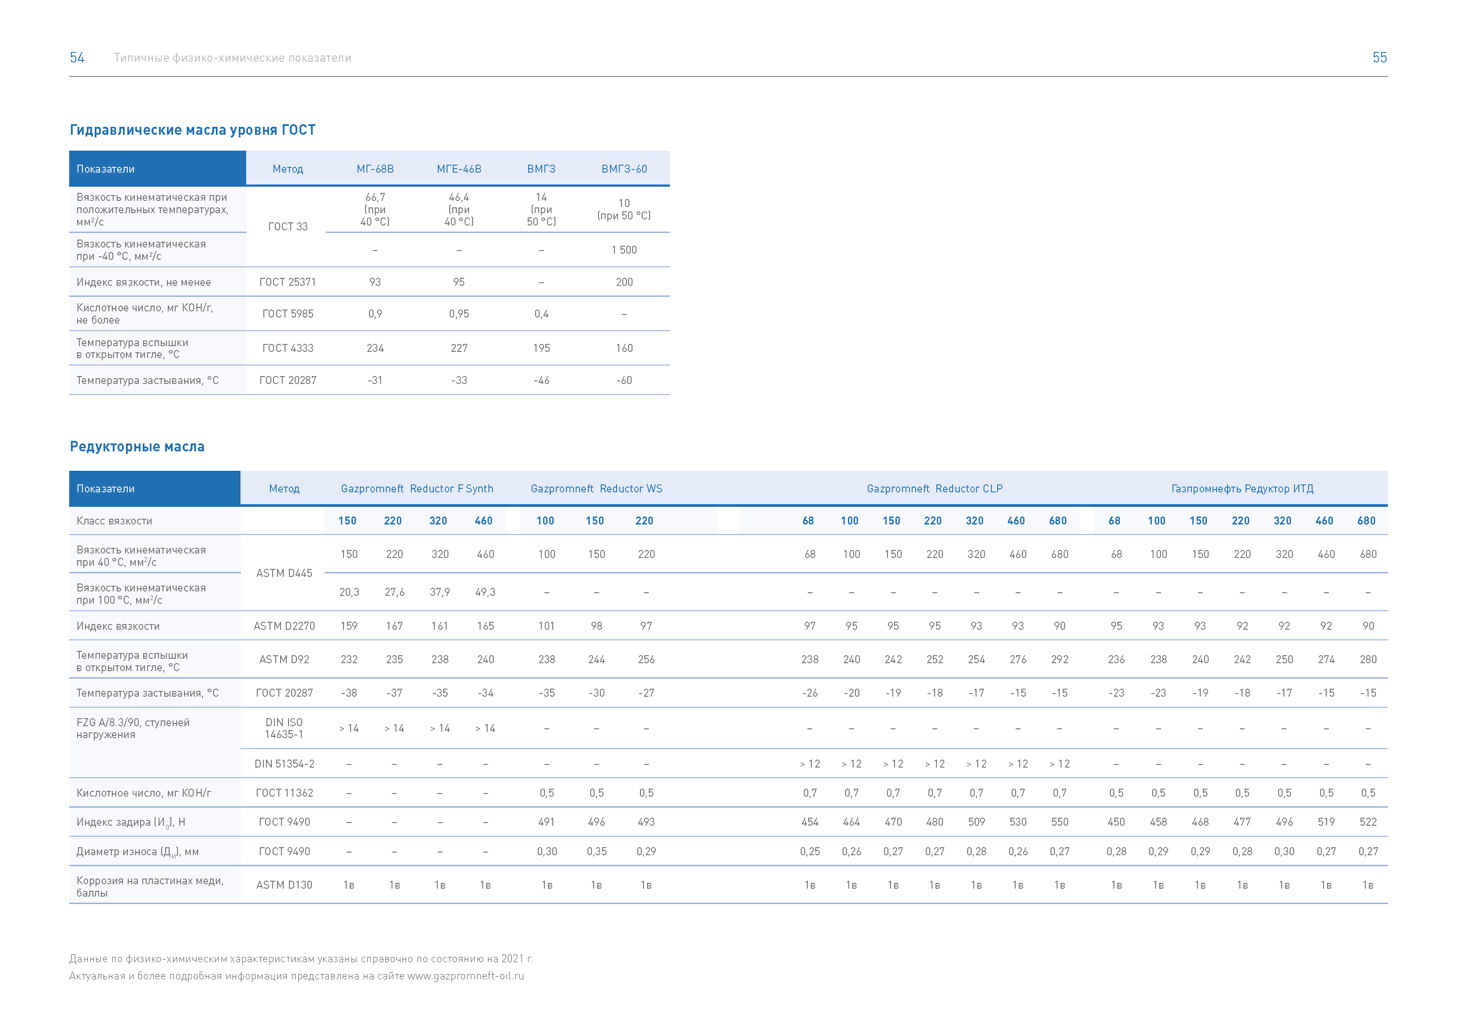Select the 'ASTM D445' method cell
1457x1030 pixels.
coord(284,574)
